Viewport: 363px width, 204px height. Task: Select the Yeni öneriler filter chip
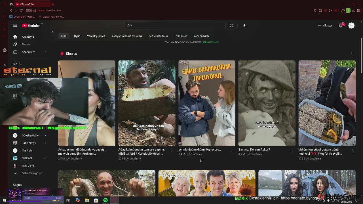click(x=201, y=36)
